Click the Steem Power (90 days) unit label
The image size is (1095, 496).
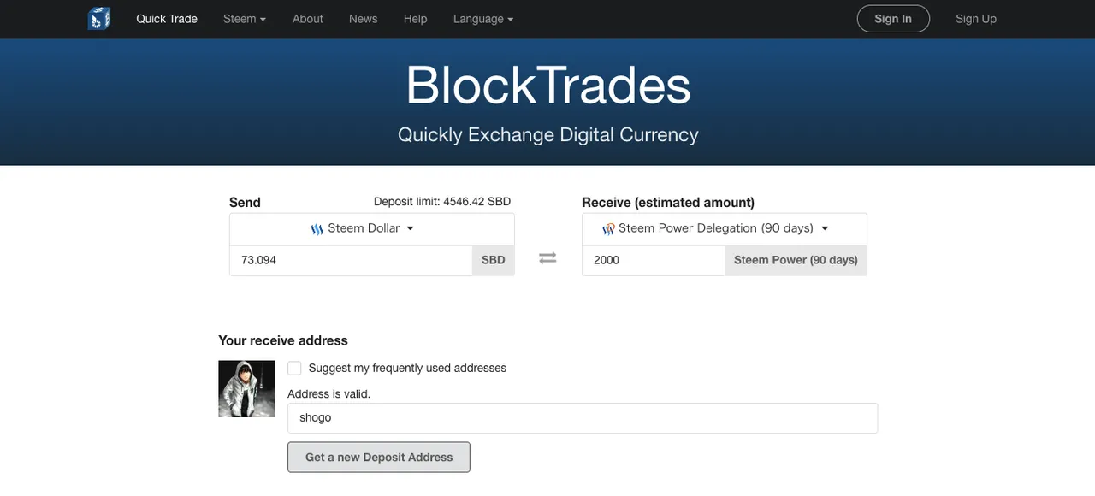pos(796,260)
